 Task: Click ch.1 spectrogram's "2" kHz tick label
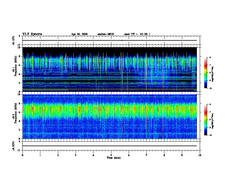click(x=20, y=83)
